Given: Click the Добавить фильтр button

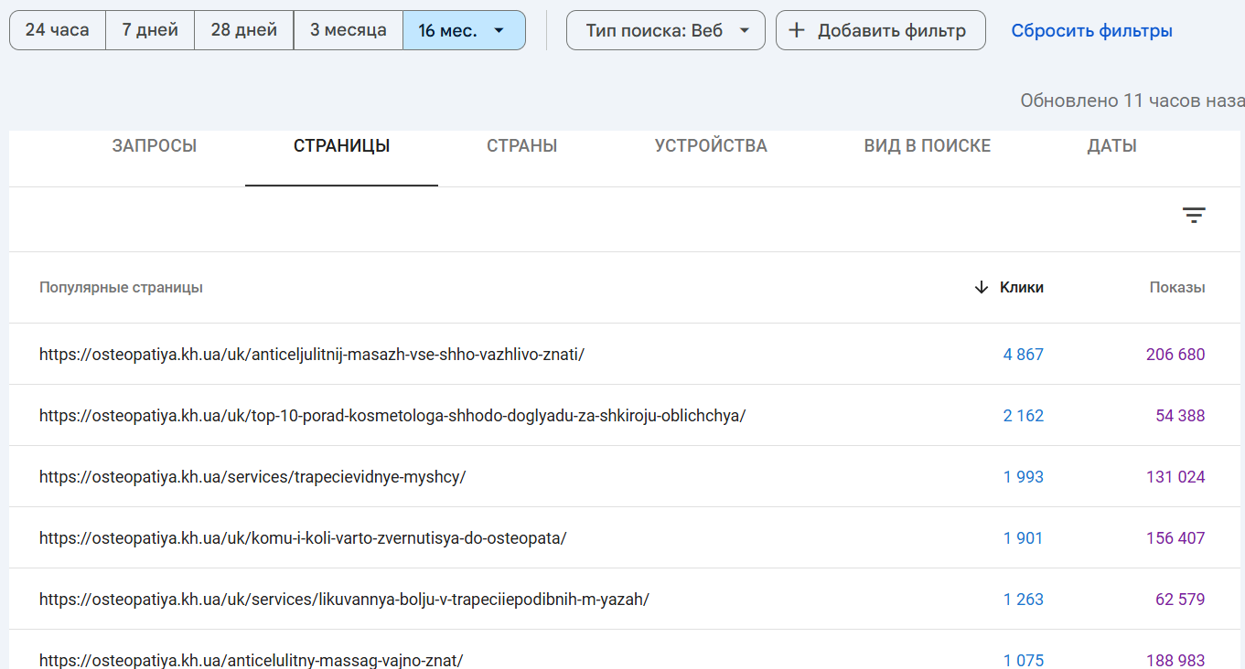Looking at the screenshot, I should point(881,30).
